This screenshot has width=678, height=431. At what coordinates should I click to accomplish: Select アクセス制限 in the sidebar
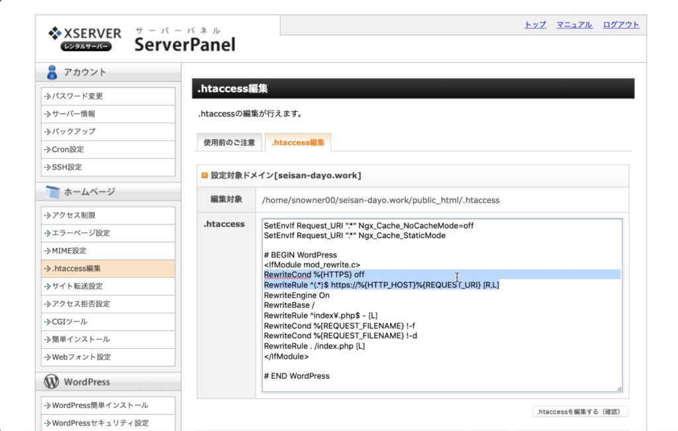click(x=73, y=216)
